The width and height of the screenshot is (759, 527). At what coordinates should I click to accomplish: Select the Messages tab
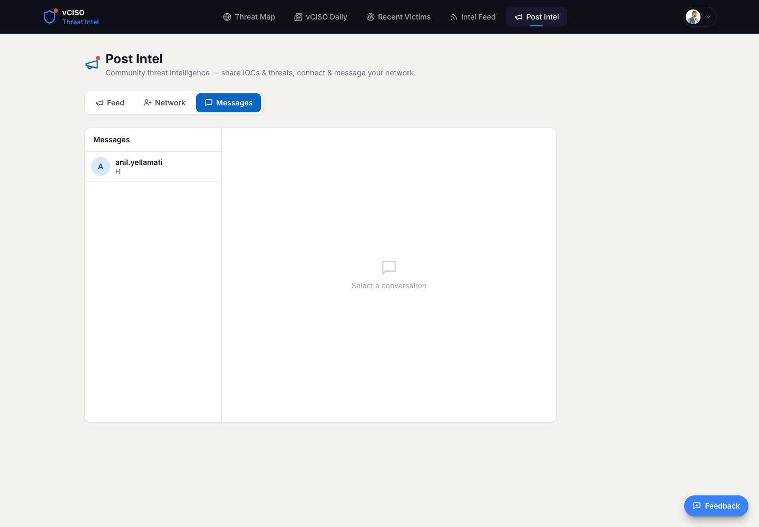228,103
